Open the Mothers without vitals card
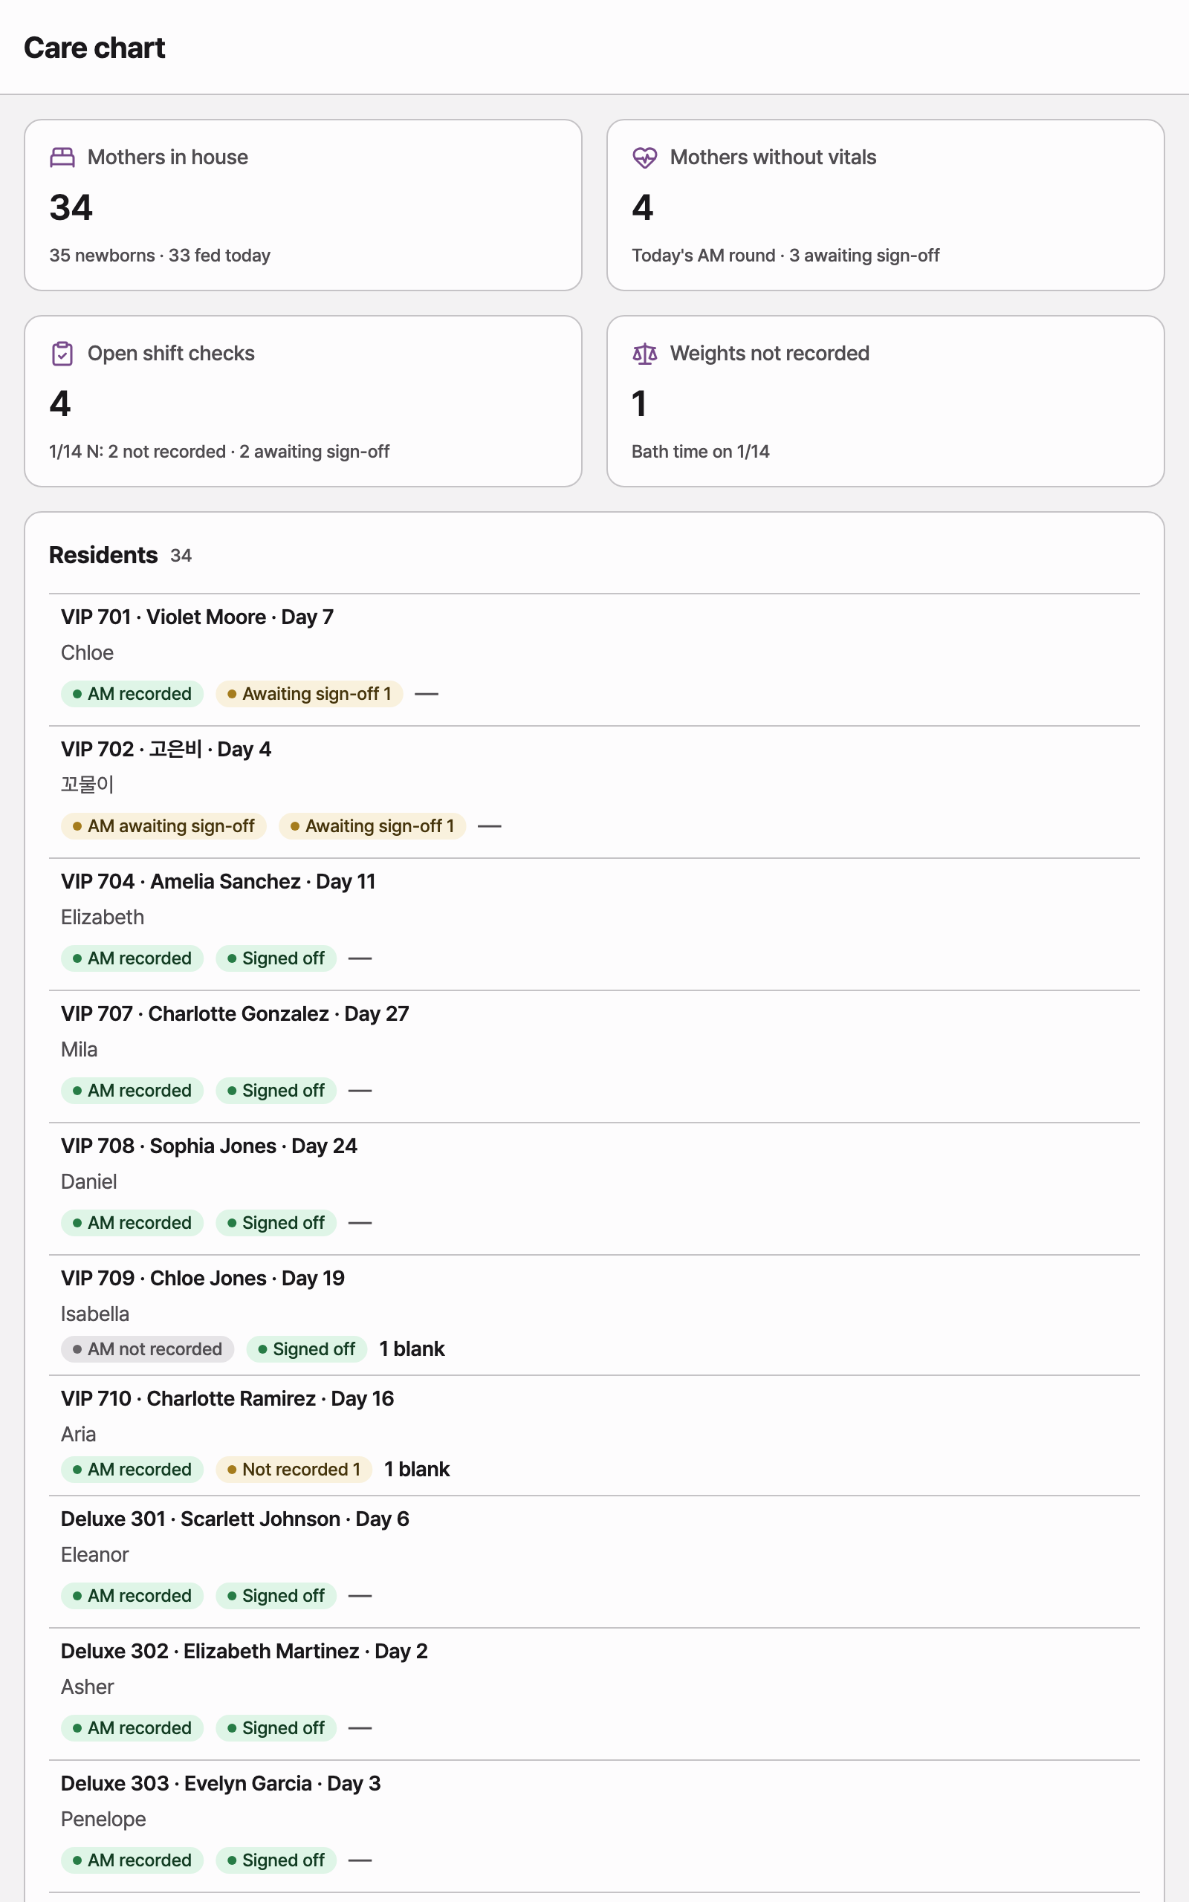 pyautogui.click(x=886, y=205)
